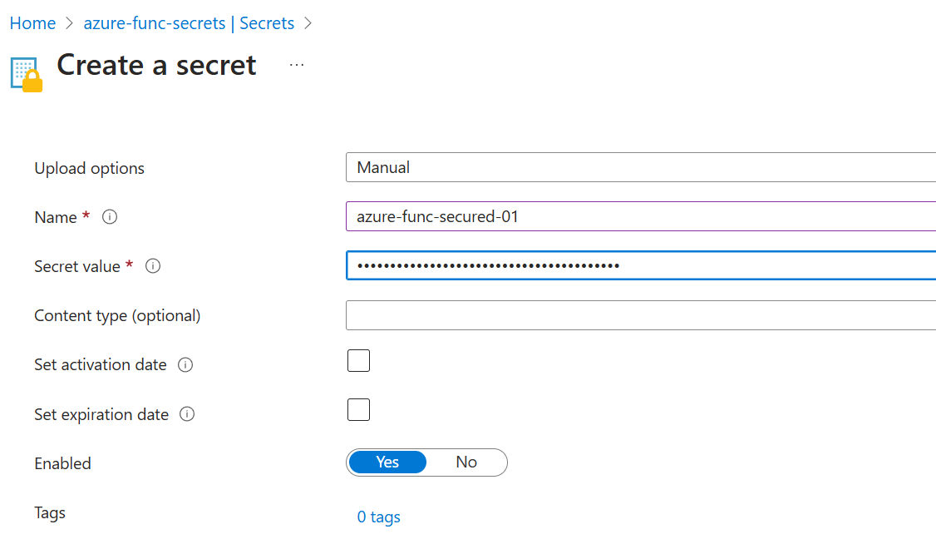Click info icon for Set expiration date
The image size is (936, 544).
click(188, 414)
